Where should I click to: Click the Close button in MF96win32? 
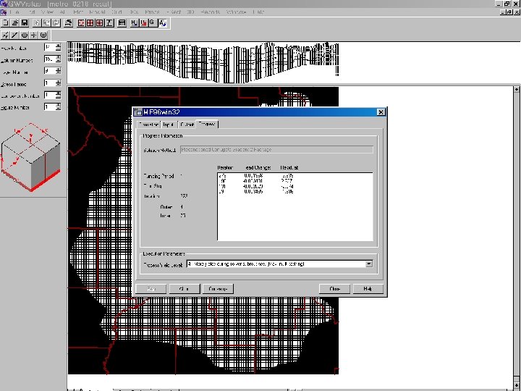(x=334, y=289)
